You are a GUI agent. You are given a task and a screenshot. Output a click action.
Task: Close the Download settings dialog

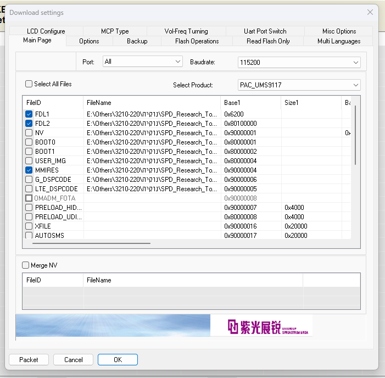tap(370, 12)
